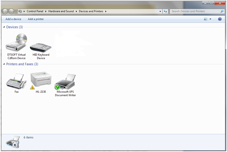
Task: Select the HL-2130 printer icon
Action: click(x=41, y=81)
